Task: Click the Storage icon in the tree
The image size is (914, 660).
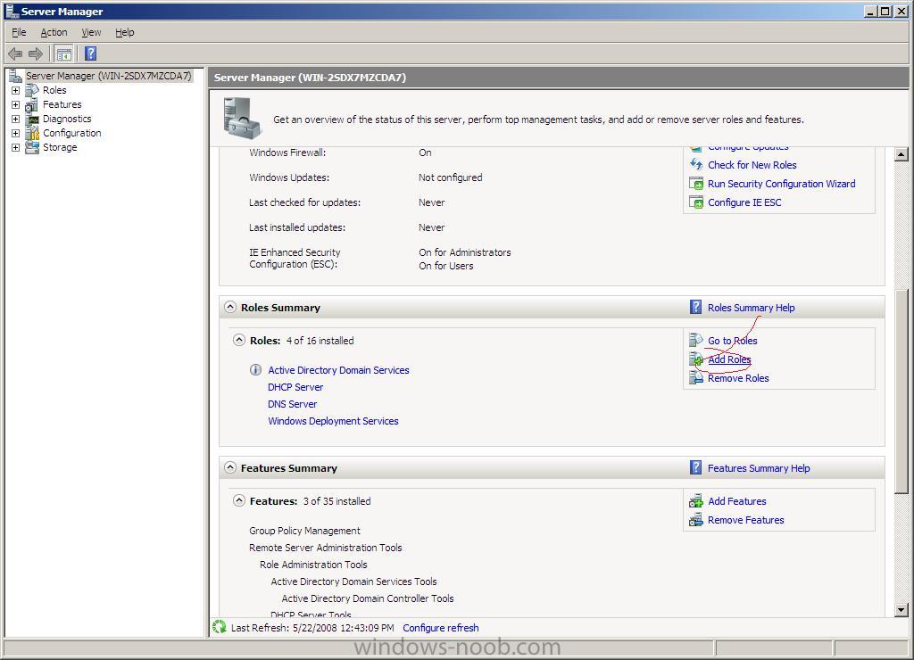Action: (x=32, y=147)
